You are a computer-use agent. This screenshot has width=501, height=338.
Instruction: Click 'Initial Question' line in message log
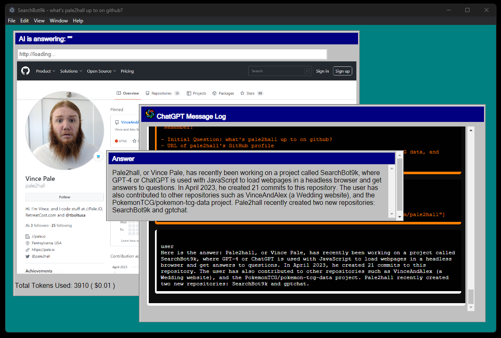pos(247,139)
